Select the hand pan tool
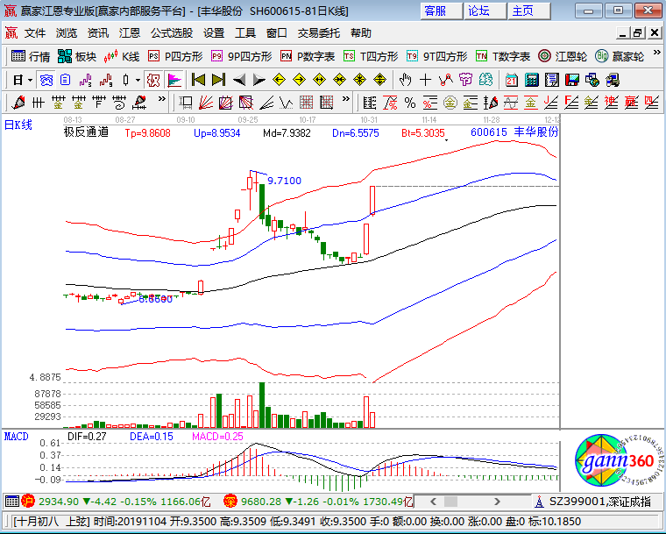Viewport: 666px width, 534px height. pos(405,80)
